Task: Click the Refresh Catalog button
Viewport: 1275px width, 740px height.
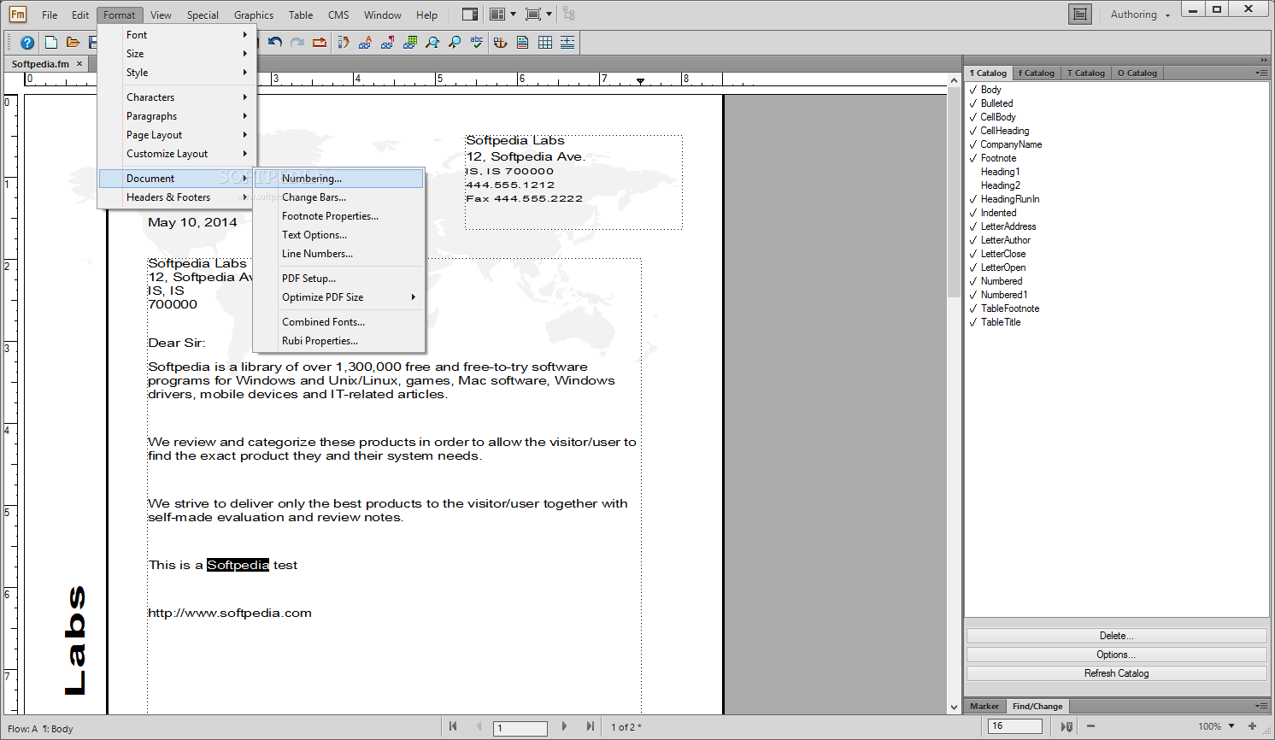Action: (x=1116, y=673)
